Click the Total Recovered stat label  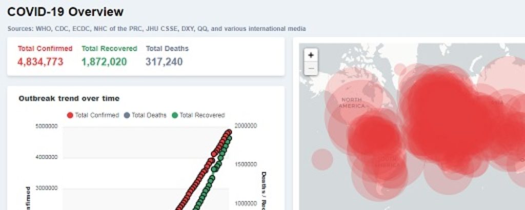(110, 49)
